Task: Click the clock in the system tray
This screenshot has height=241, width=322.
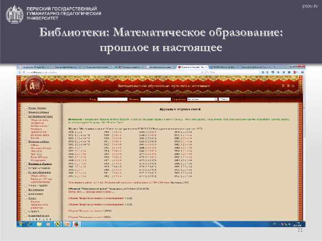Action: pos(298,224)
